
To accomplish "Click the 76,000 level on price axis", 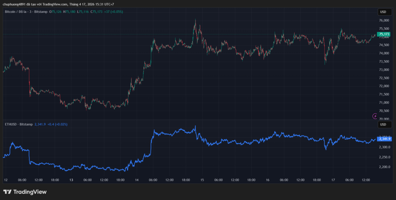I will tap(384, 20).
